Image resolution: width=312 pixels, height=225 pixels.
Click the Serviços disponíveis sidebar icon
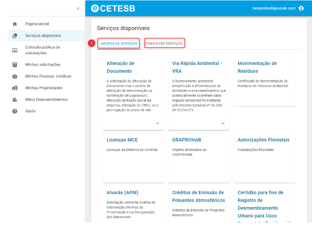click(x=15, y=36)
